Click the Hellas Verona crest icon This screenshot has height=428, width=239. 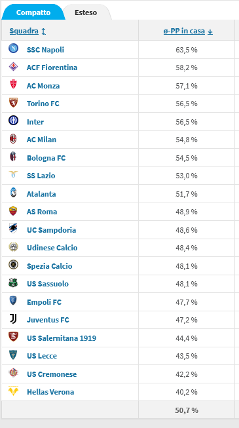coord(13,391)
